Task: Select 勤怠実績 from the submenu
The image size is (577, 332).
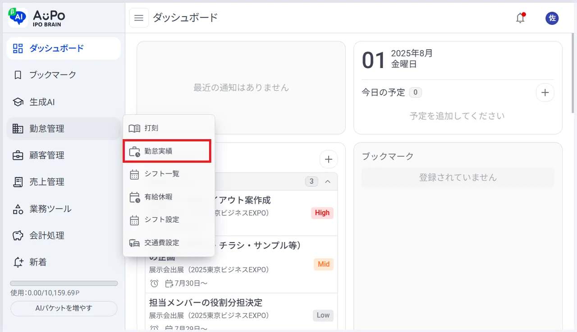Action: 167,151
